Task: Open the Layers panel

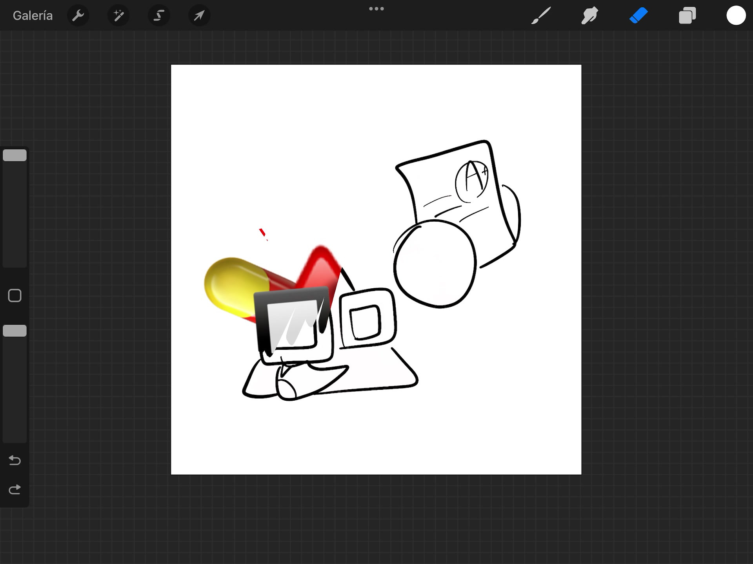Action: click(x=687, y=16)
